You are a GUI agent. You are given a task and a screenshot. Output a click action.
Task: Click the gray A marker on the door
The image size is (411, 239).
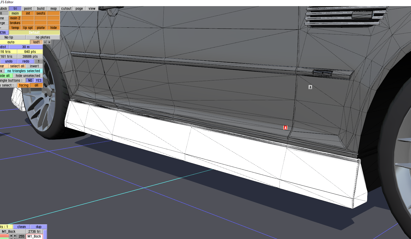[x=310, y=87]
